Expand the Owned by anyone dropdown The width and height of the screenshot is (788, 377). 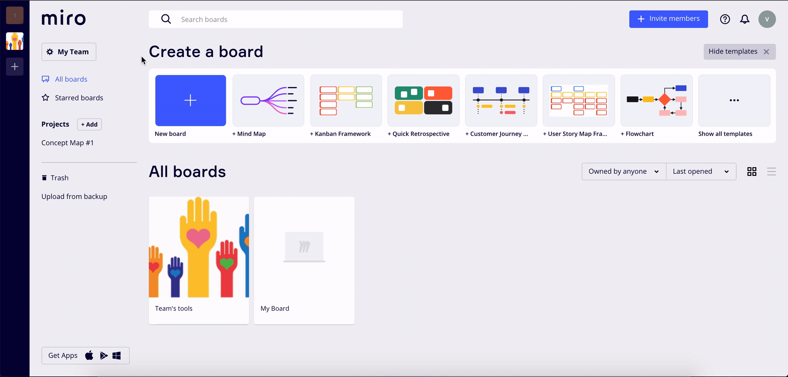(x=624, y=172)
